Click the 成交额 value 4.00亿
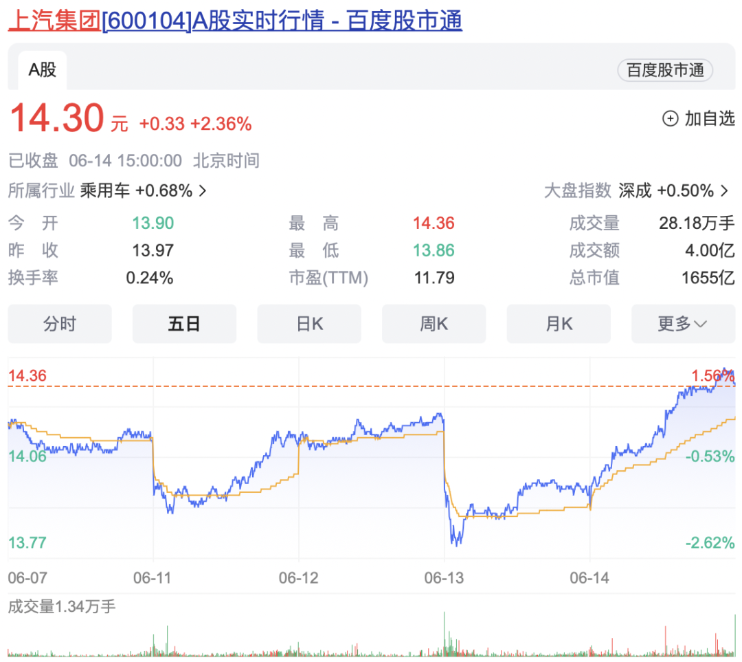The image size is (742, 662). coord(710,250)
